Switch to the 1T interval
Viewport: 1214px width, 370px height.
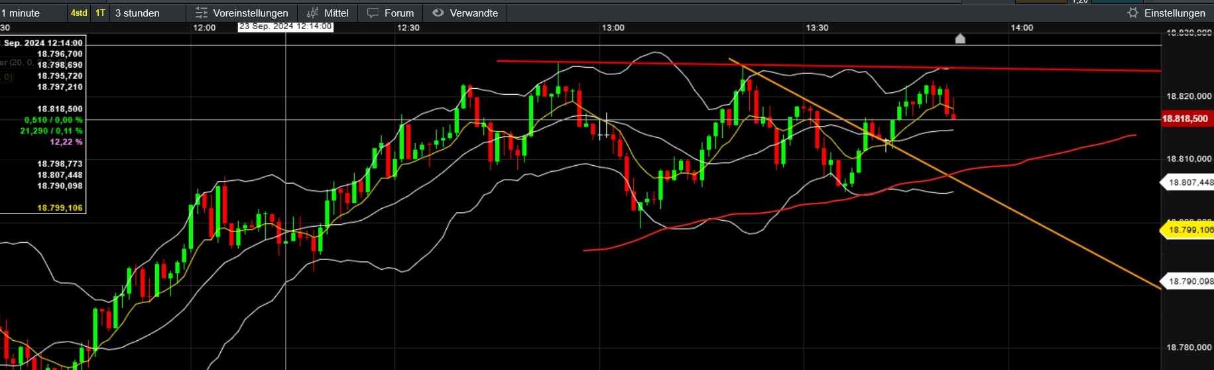[x=100, y=13]
